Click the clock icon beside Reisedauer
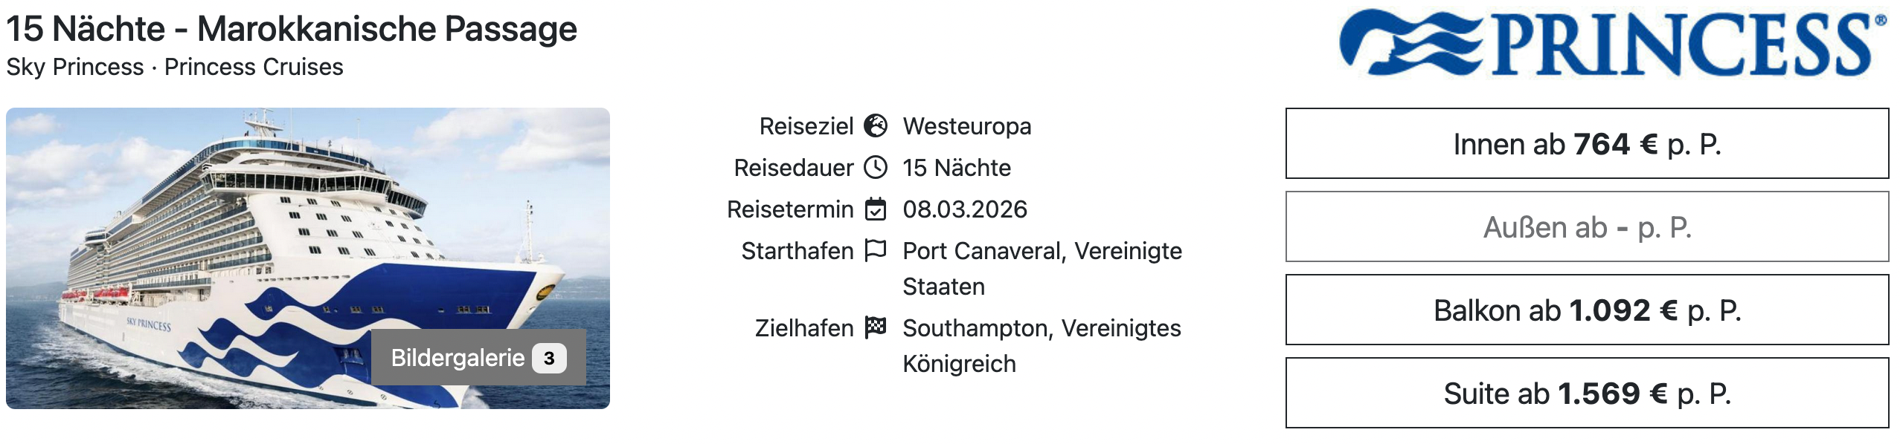Viewport: 1900px width, 444px height. point(876,168)
